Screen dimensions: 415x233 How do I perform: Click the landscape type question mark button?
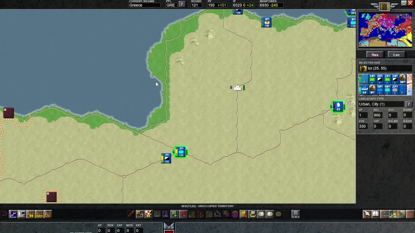click(x=409, y=104)
